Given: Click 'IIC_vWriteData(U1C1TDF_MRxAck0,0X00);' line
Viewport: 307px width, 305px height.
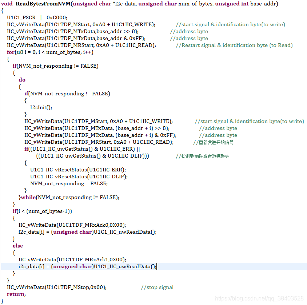Looking at the screenshot, I should (72, 225).
